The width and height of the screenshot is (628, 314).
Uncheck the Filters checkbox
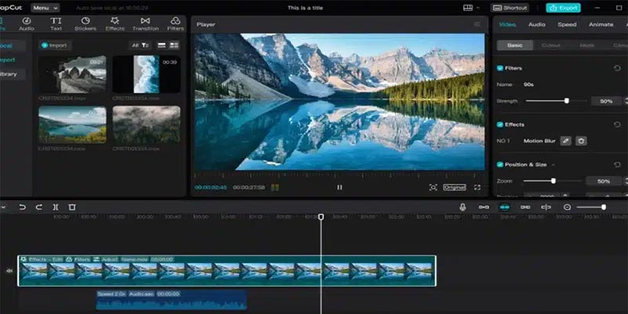500,68
